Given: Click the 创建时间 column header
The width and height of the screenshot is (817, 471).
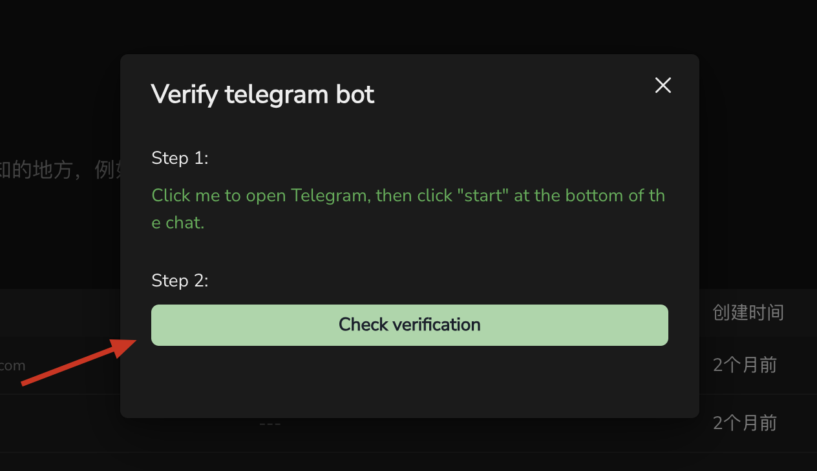Looking at the screenshot, I should pos(748,313).
